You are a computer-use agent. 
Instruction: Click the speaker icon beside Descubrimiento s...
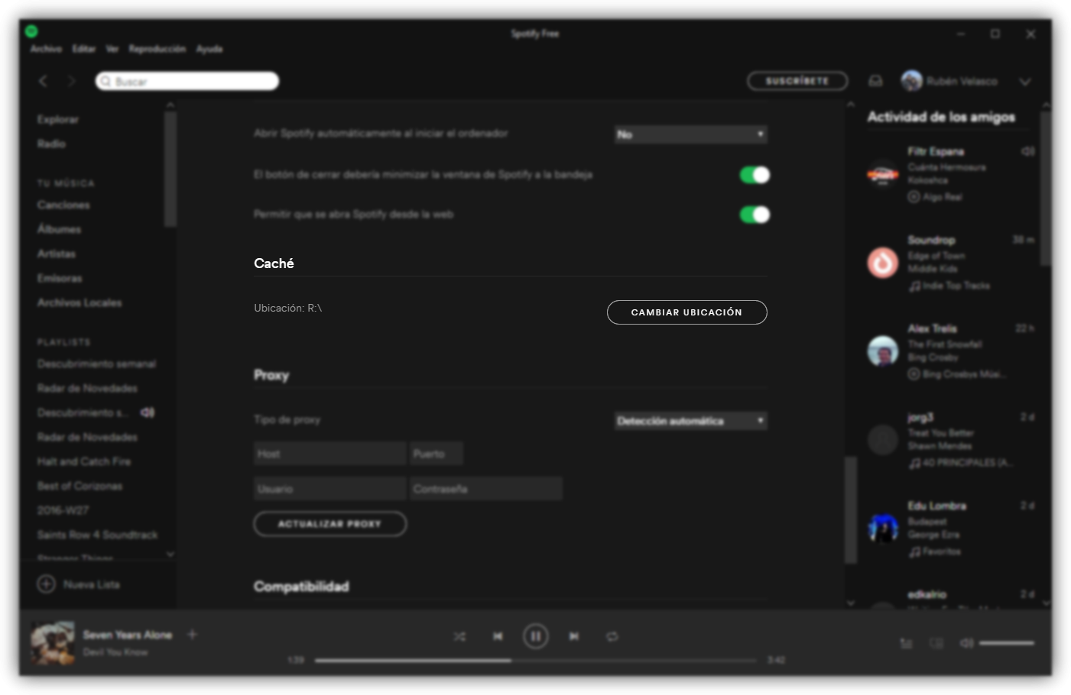coord(148,412)
